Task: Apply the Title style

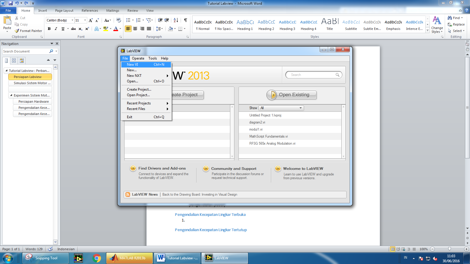Action: click(x=330, y=24)
